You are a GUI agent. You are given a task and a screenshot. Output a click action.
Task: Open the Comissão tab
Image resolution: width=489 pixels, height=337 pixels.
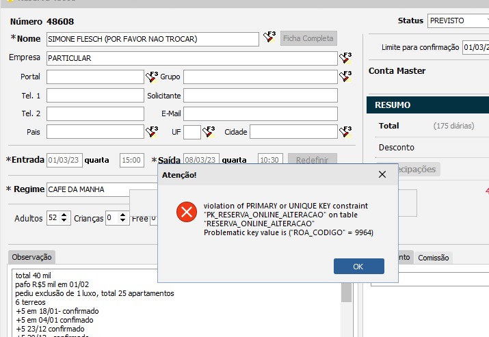433,257
